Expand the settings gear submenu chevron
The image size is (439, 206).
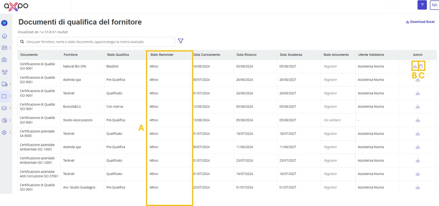tap(10, 133)
